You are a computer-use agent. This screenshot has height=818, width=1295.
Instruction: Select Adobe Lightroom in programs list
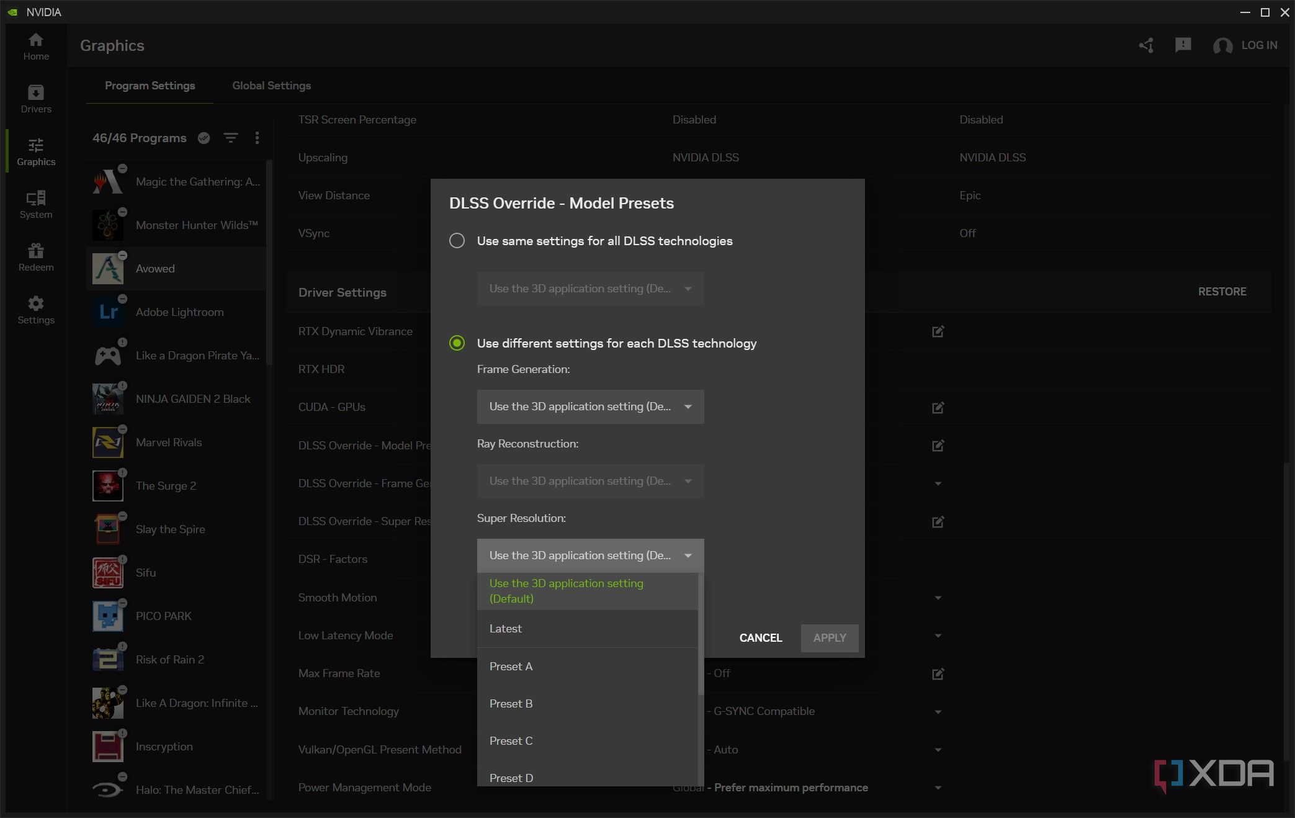pos(176,312)
